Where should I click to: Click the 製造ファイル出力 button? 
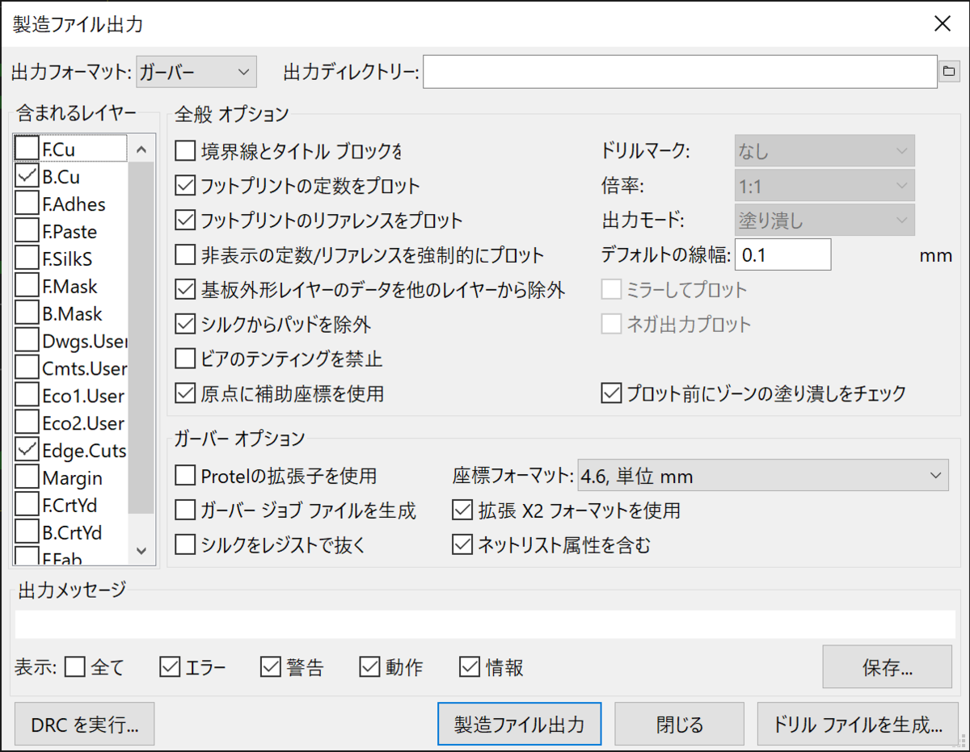[519, 724]
